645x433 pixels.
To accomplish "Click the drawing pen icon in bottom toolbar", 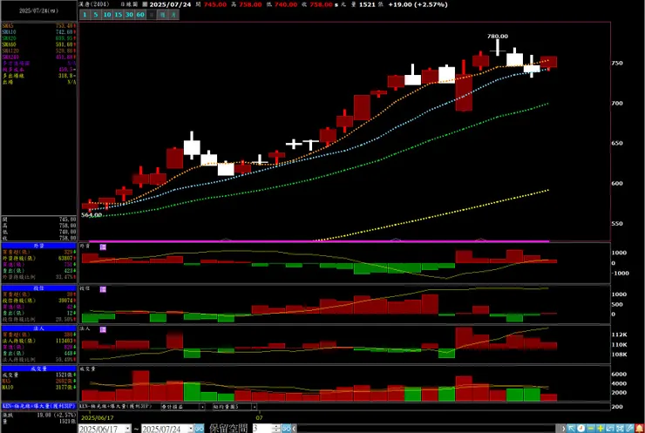I will pyautogui.click(x=630, y=428).
